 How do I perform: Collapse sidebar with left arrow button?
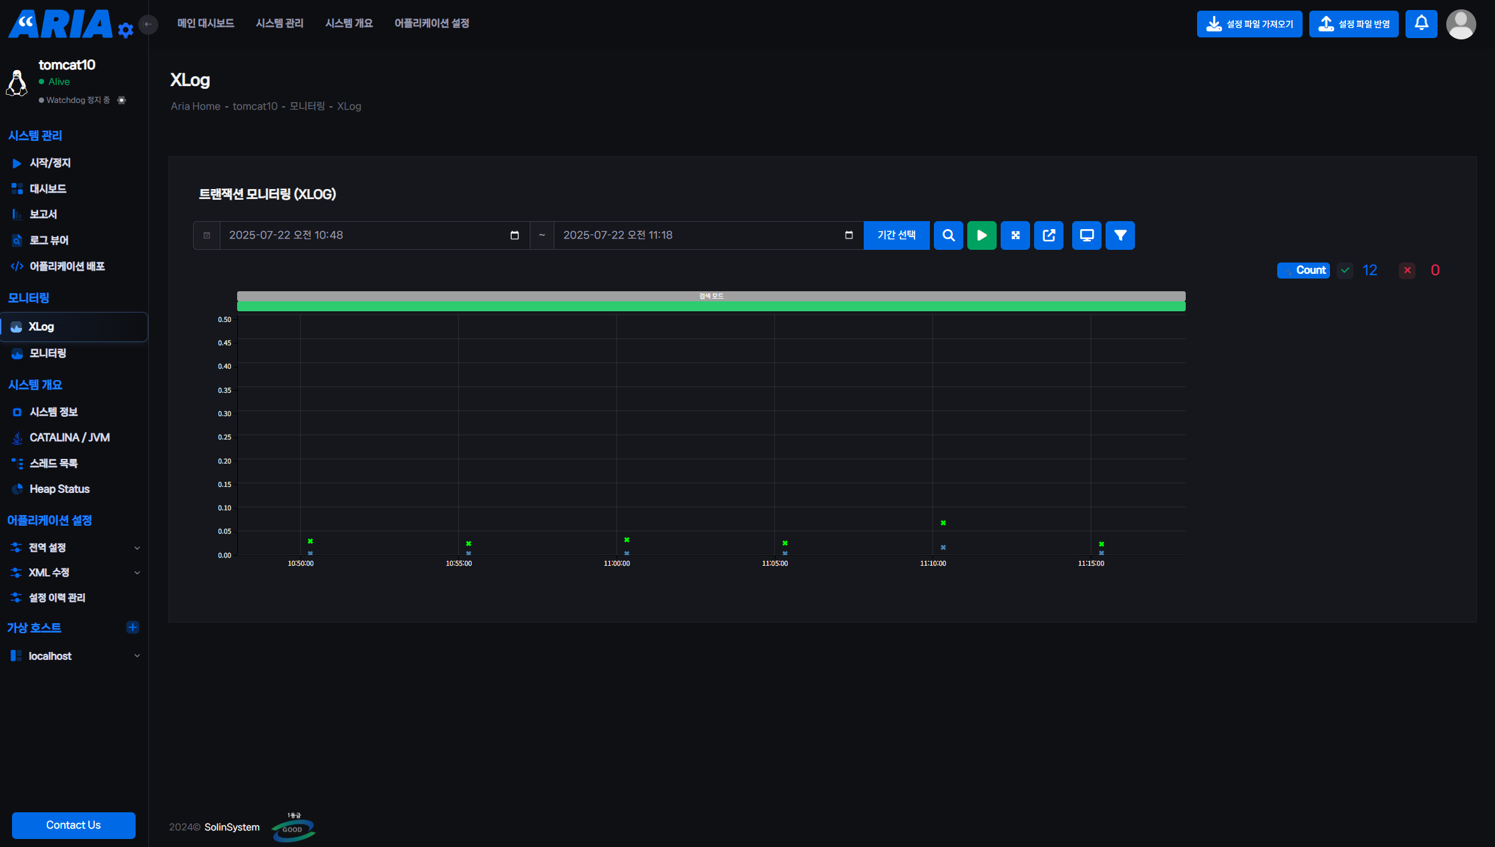point(148,24)
